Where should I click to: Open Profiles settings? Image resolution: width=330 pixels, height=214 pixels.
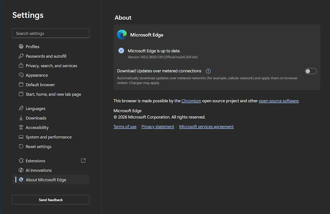coord(51,47)
